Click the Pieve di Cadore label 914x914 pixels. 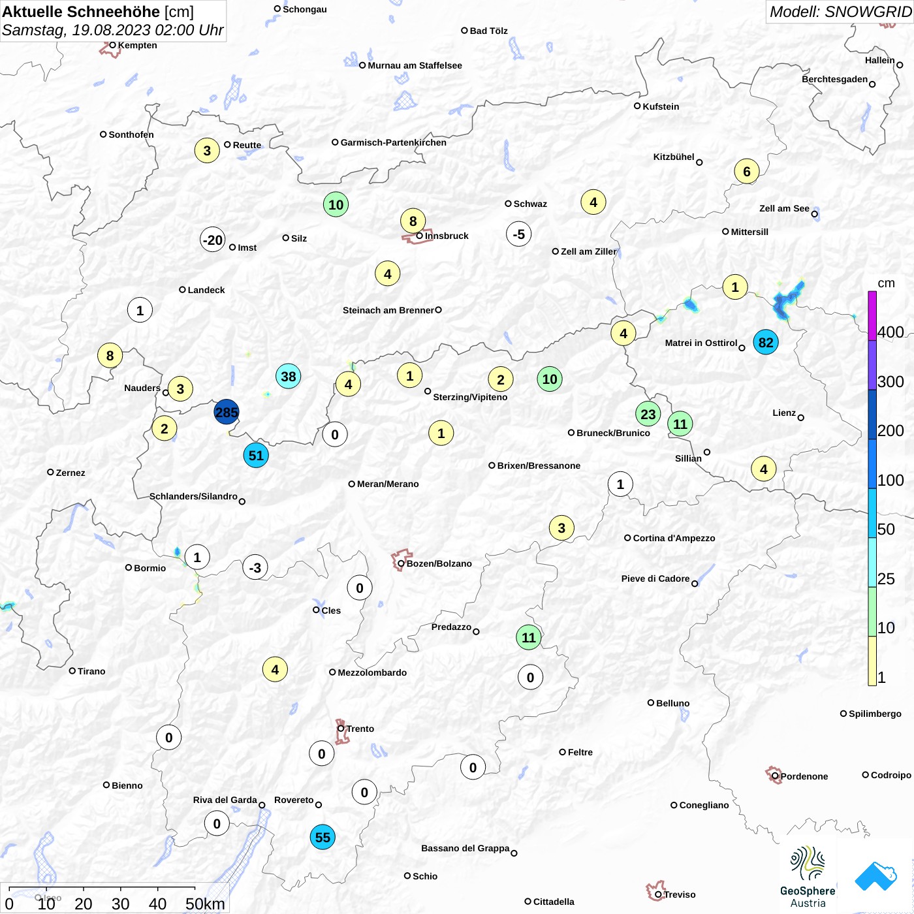pos(655,578)
